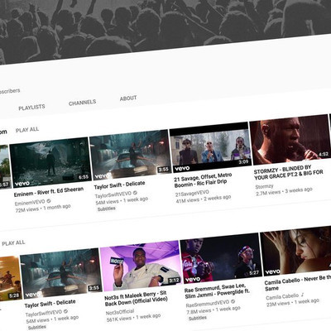Visit the Camila Cabello channel link

click(282, 297)
